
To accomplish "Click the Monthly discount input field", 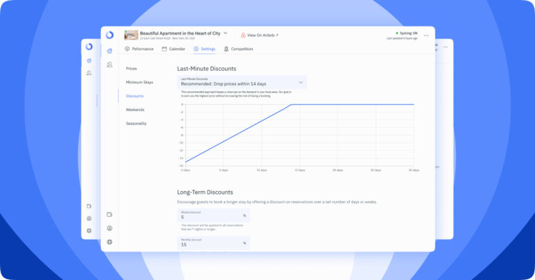I will pyautogui.click(x=214, y=243).
